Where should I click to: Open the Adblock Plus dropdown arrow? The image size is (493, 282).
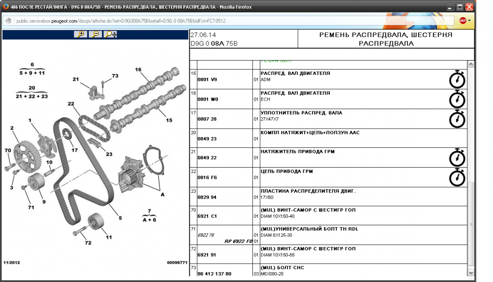tap(469, 21)
